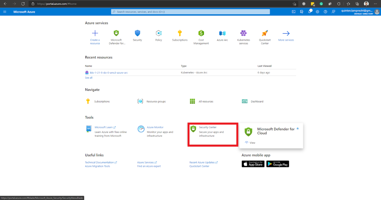The width and height of the screenshot is (381, 200).
Task: Navigate to Resource groups
Action: coord(156,101)
